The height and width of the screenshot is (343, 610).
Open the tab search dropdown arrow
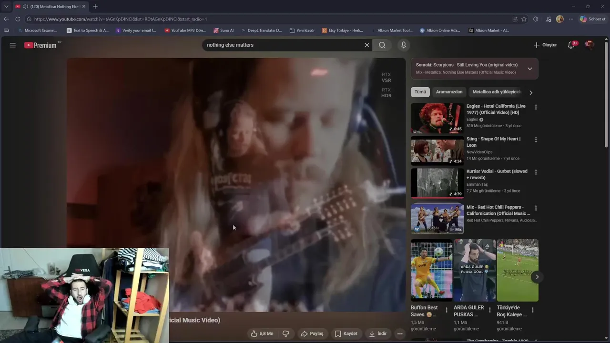[x=6, y=6]
